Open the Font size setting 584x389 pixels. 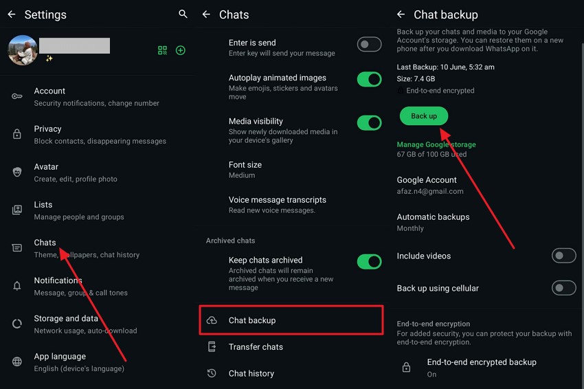[x=245, y=169]
